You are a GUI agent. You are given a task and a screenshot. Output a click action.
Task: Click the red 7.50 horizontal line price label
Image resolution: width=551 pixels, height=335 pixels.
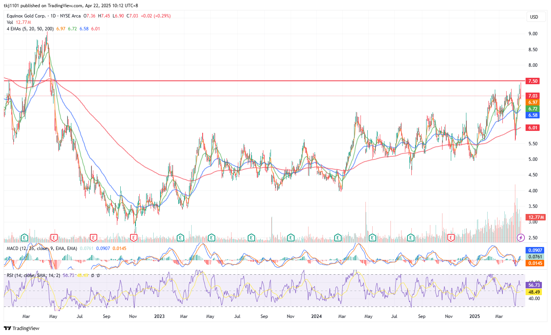tap(533, 81)
